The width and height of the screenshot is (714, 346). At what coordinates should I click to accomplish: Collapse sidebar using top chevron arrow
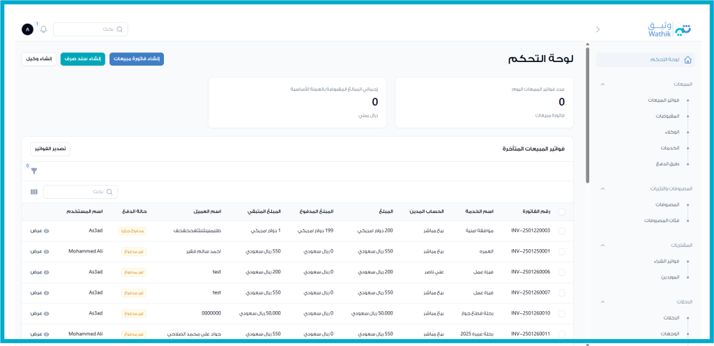pos(598,29)
